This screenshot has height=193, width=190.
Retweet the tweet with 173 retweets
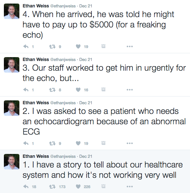tap(52, 187)
